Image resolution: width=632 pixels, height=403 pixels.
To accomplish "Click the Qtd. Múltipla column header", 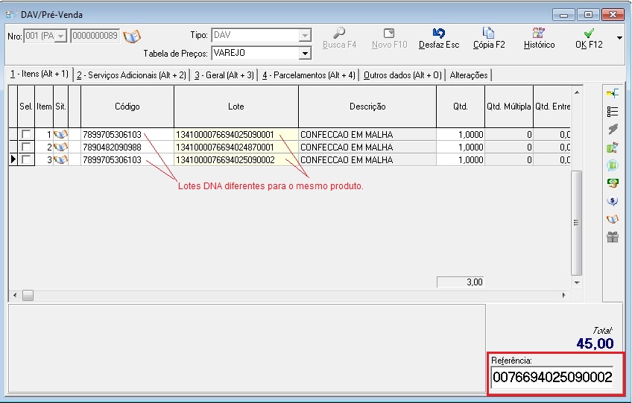I will [x=509, y=107].
